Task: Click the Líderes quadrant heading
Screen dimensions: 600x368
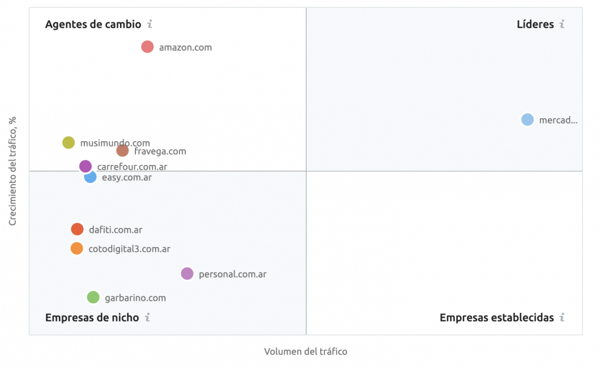Action: (x=535, y=24)
